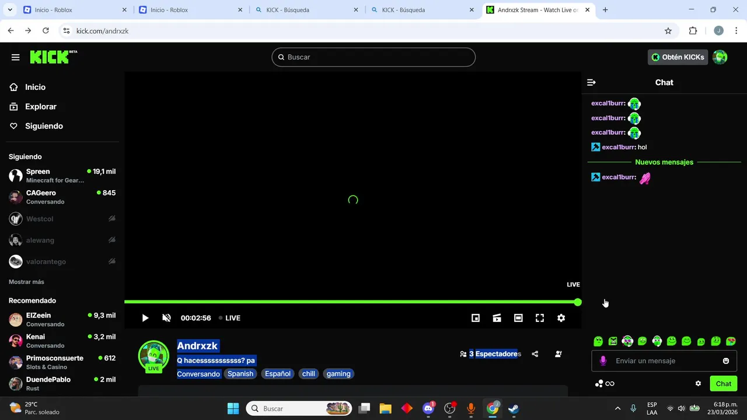
Task: Click the excal1burr username next to hol
Action: [619, 148]
